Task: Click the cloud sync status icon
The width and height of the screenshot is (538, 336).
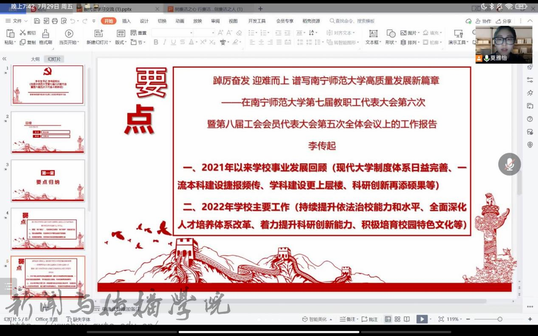Action: (x=468, y=21)
